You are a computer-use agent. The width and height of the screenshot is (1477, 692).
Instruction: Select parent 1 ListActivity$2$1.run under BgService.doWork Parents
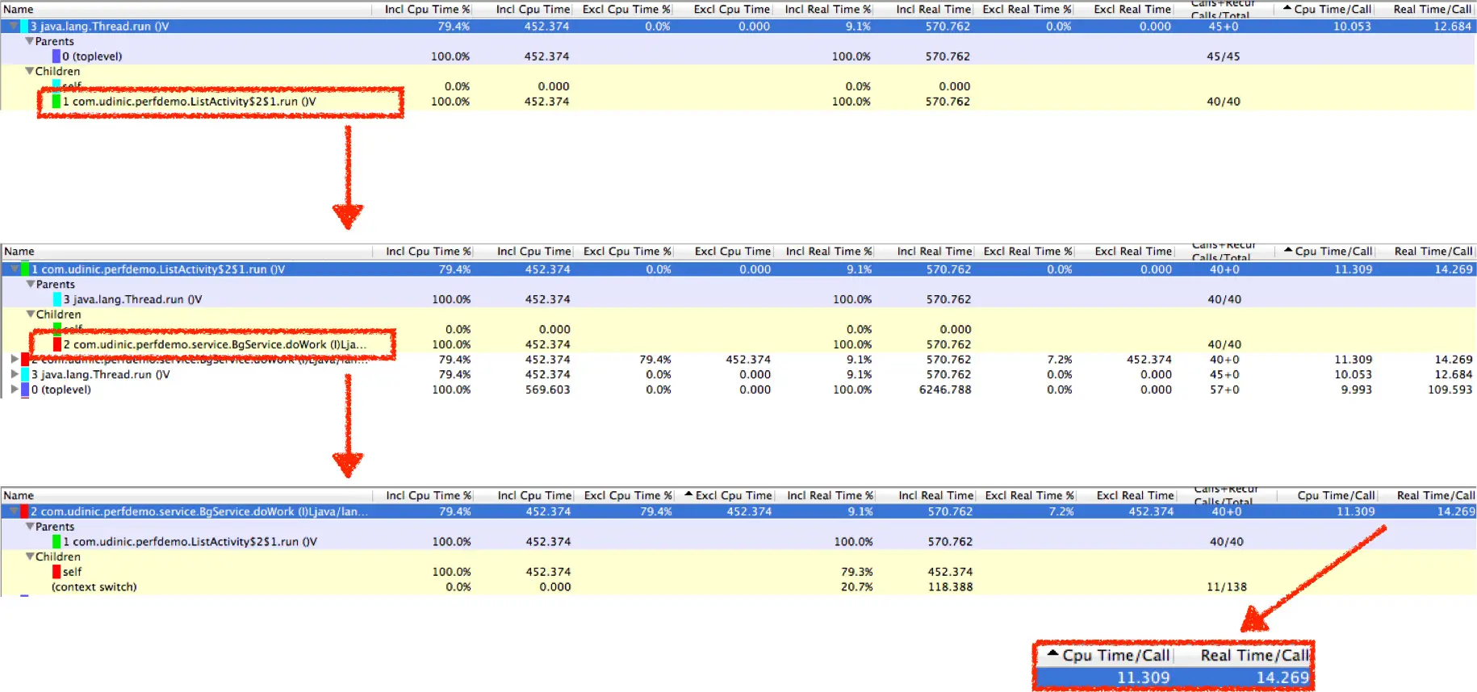(190, 542)
